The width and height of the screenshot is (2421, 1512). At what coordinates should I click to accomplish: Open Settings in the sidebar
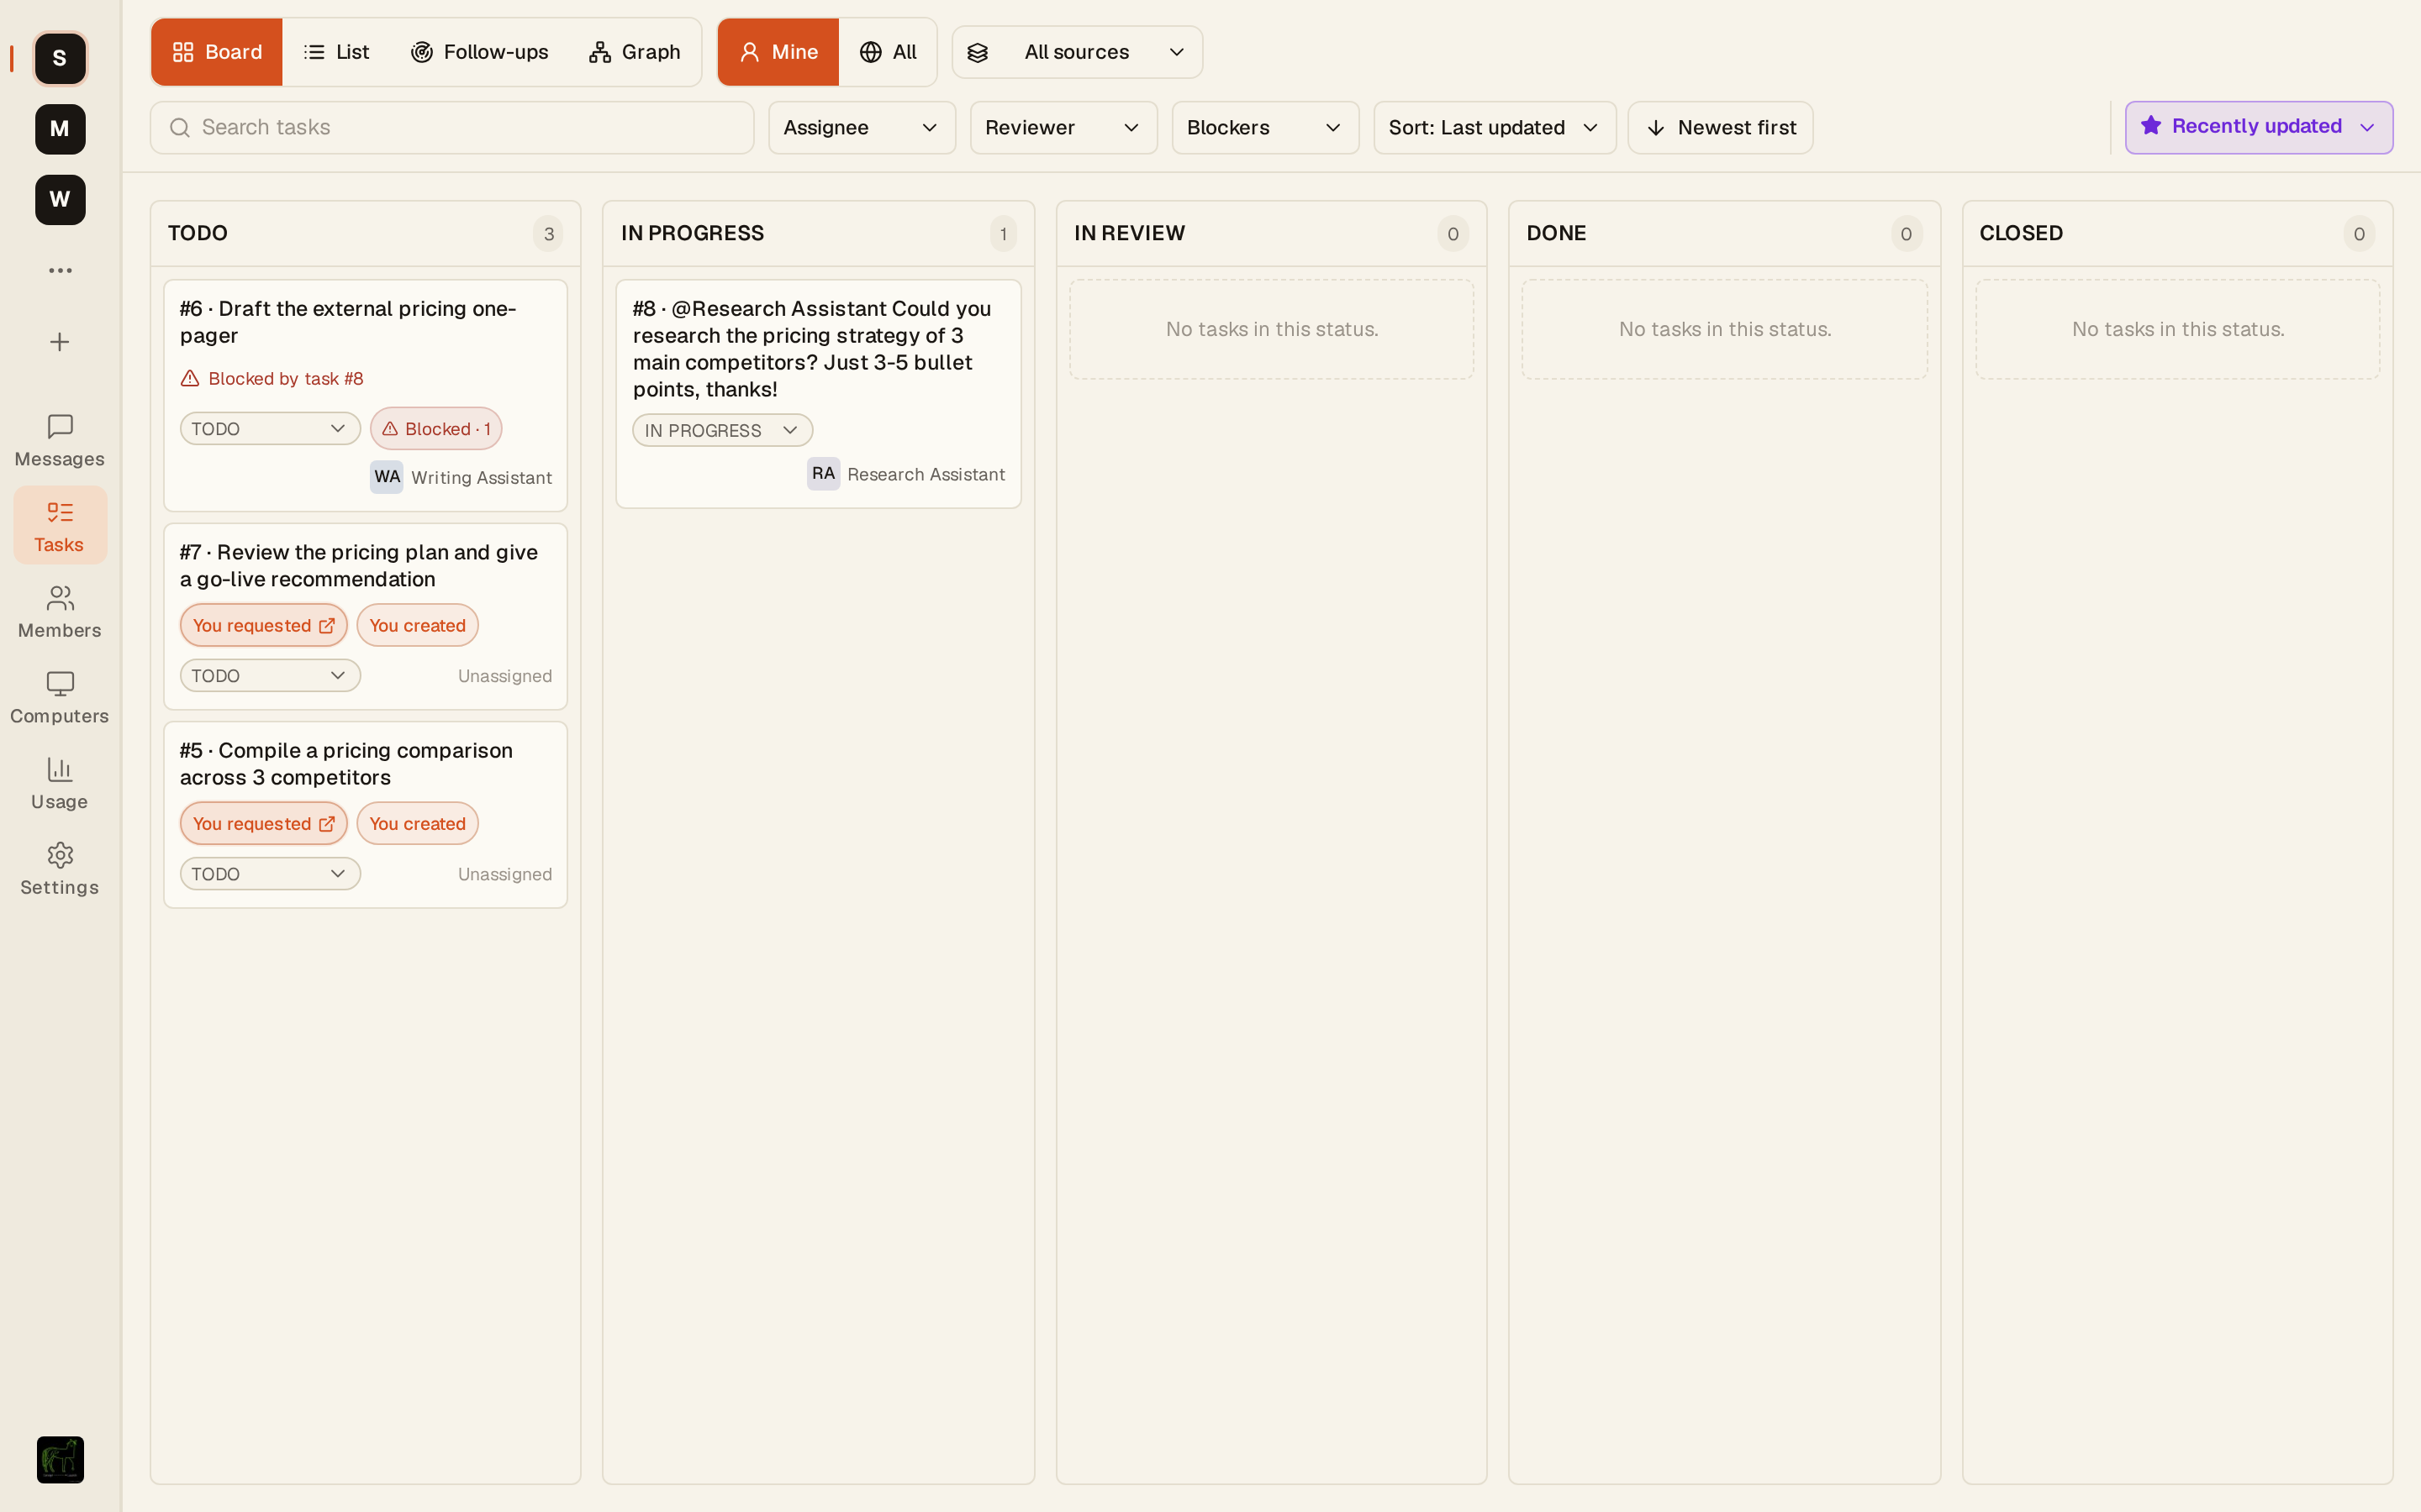(60, 869)
